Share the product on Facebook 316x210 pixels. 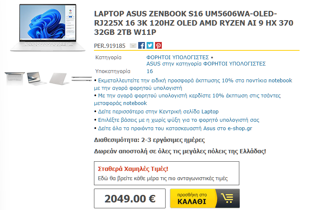tap(142, 46)
